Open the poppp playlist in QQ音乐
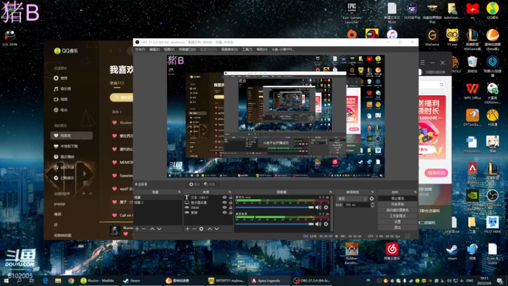Screen dimensions: 508x286 tap(60, 204)
